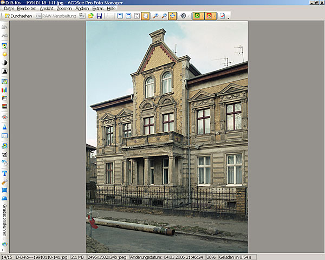Open the Extras menu

[x=98, y=9]
